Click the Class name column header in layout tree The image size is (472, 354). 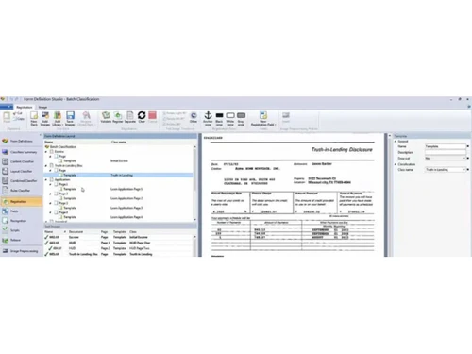point(119,142)
